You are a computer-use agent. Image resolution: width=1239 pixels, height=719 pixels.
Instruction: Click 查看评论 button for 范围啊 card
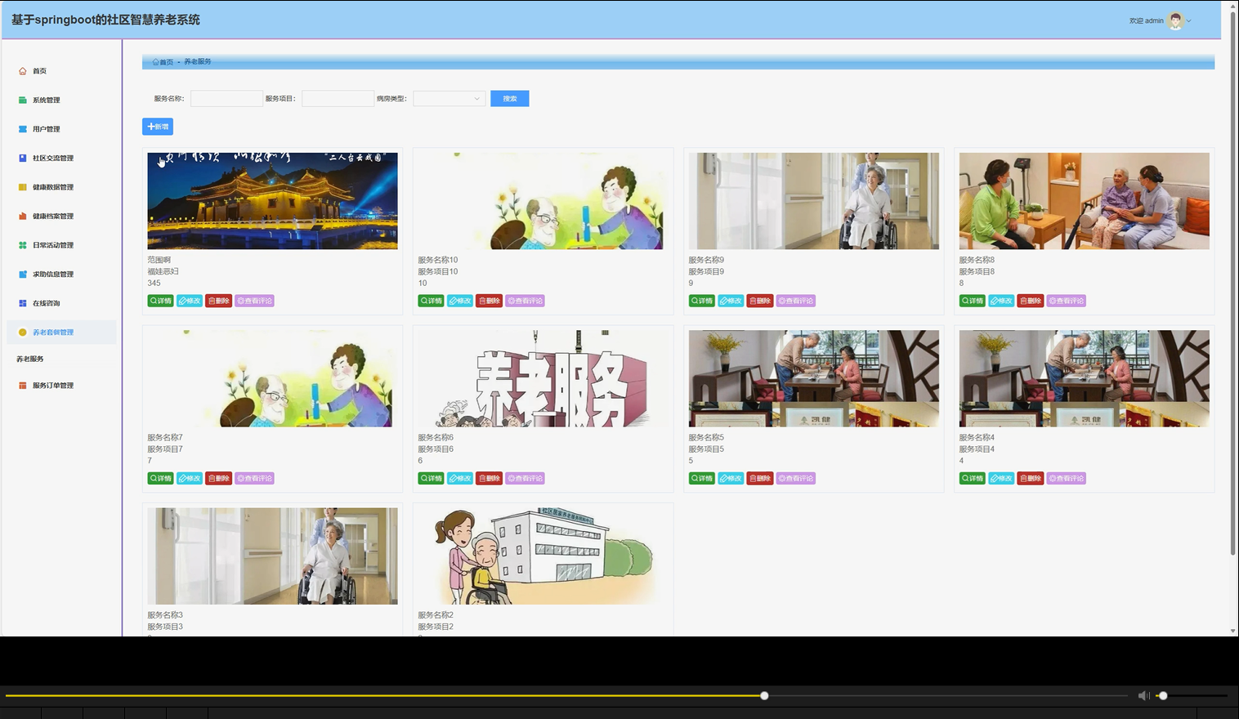point(254,301)
